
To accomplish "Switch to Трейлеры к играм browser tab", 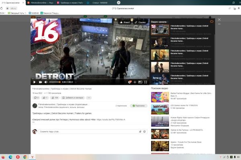I will 70,3.
